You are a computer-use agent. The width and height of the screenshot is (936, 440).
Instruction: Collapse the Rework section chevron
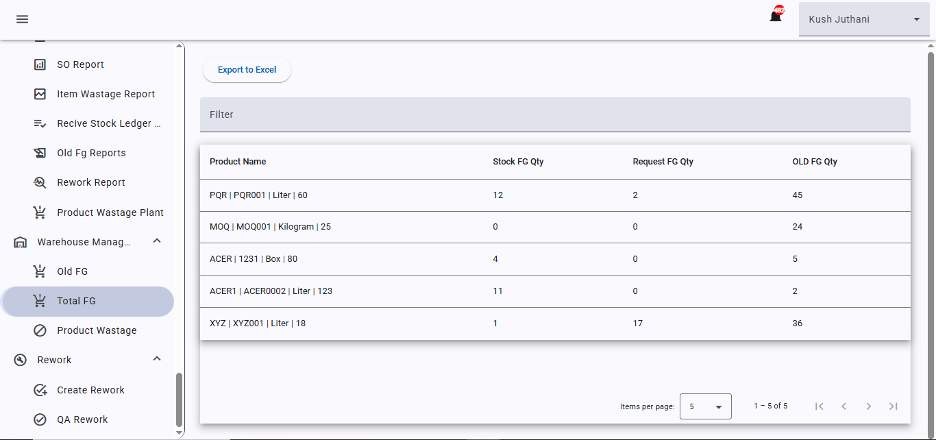coord(157,359)
